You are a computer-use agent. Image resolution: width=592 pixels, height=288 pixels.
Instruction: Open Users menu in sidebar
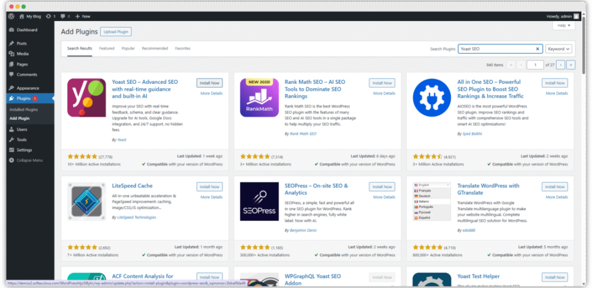(22, 129)
